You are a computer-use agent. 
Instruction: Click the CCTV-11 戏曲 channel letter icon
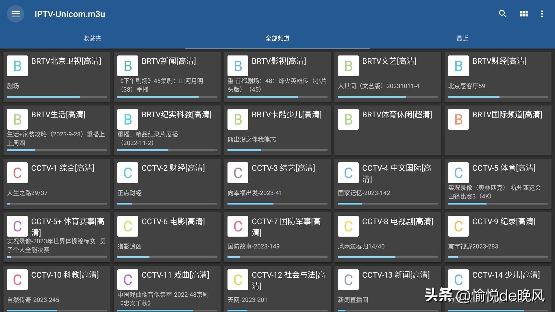(128, 280)
